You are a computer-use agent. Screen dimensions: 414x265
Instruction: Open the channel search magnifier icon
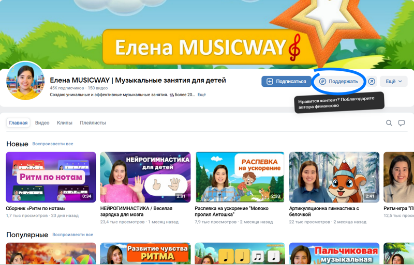389,123
